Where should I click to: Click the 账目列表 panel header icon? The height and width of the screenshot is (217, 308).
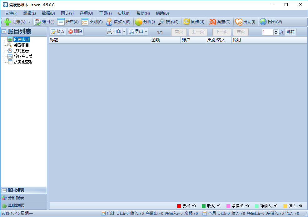click(x=4, y=32)
